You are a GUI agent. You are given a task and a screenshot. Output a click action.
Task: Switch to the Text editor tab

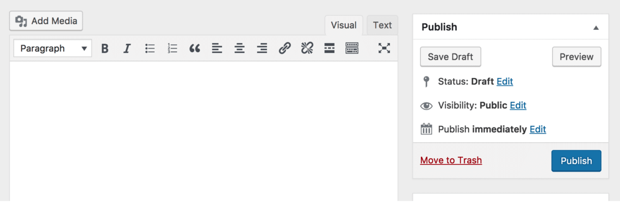click(x=382, y=25)
